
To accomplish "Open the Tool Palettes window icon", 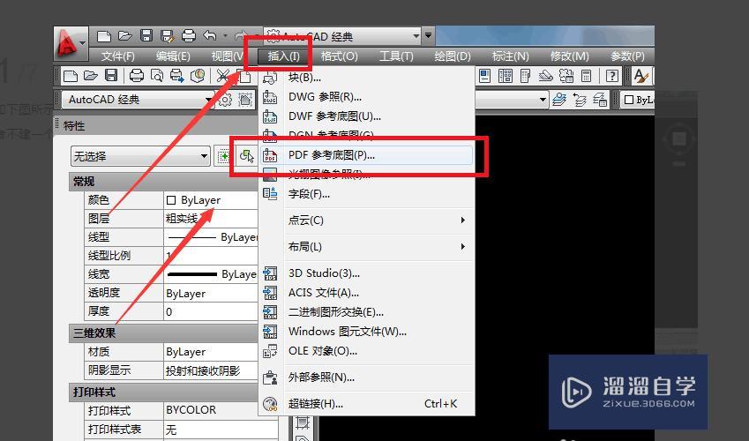I will (525, 76).
